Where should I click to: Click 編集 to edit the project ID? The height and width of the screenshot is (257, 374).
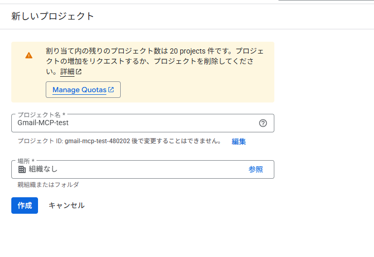pos(239,142)
